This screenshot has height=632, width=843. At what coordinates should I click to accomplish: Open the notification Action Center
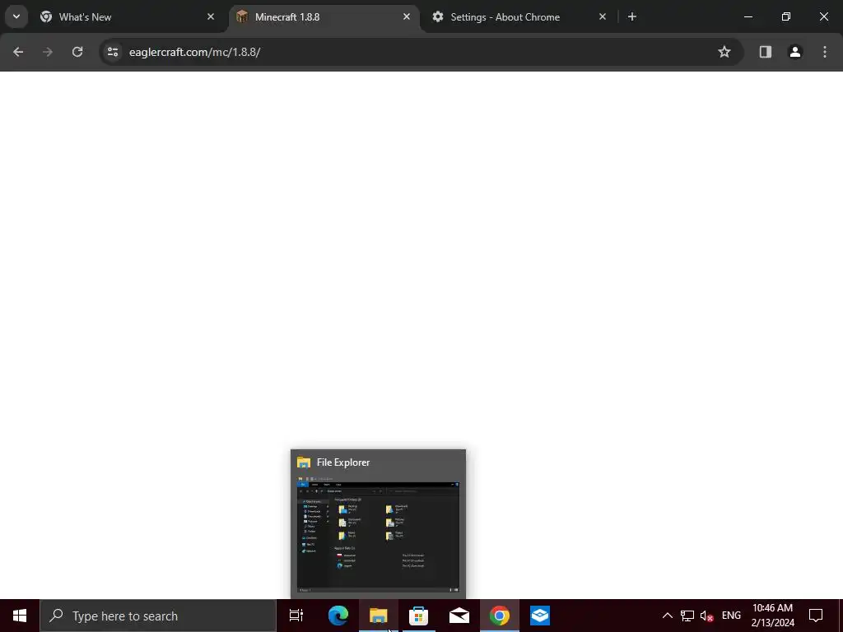[816, 616]
